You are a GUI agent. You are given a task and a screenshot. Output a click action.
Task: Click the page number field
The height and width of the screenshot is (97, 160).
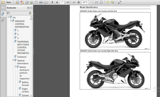point(62,2)
